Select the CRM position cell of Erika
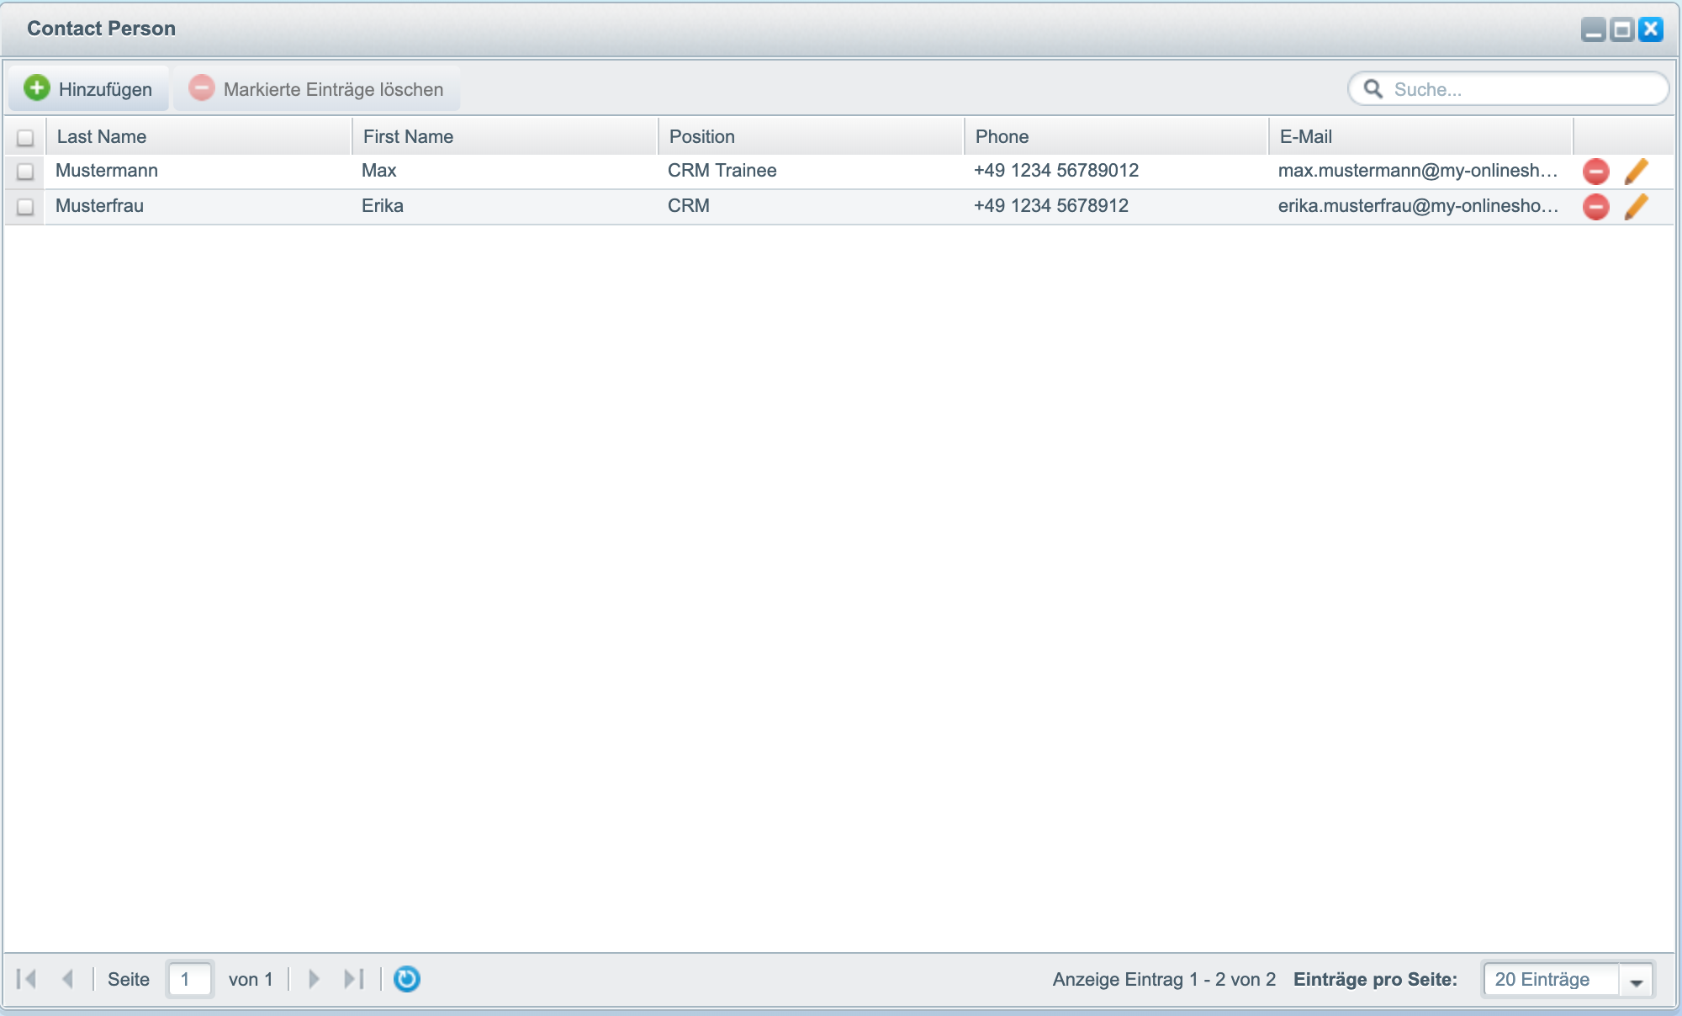1682x1016 pixels. click(811, 206)
